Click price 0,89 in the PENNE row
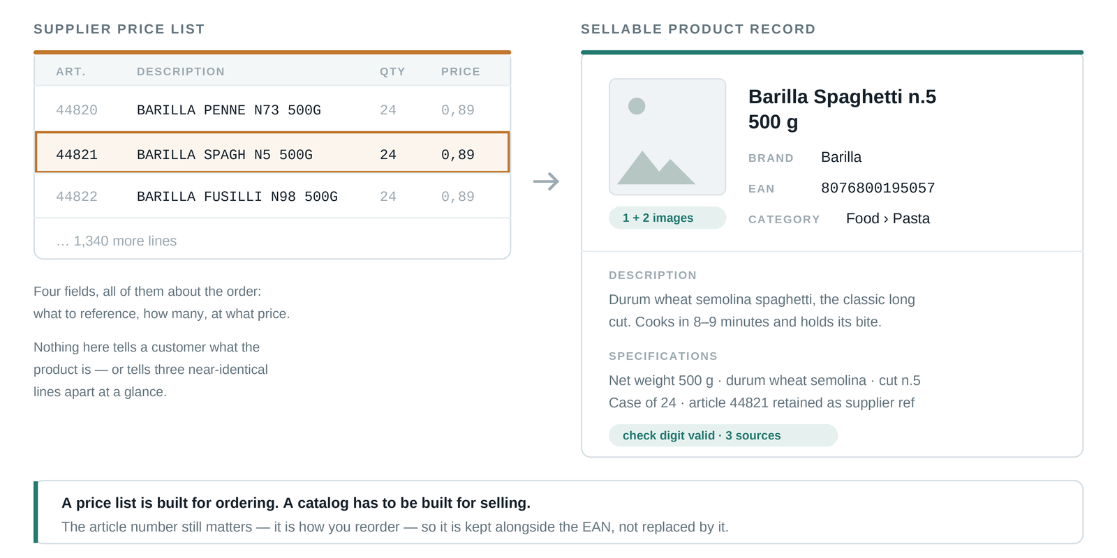The width and height of the screenshot is (1117, 558). click(458, 110)
